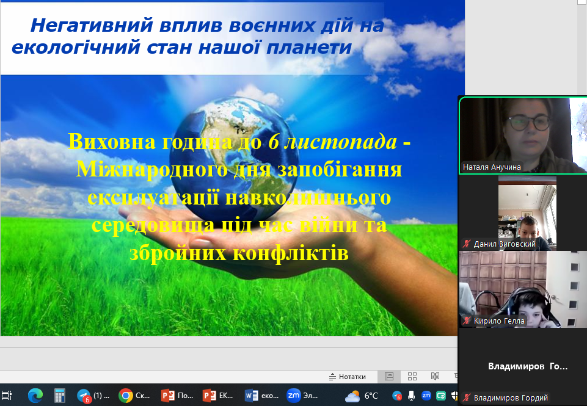Switch to Normal view in status bar
Viewport: 587px width, 406px height.
click(x=388, y=377)
